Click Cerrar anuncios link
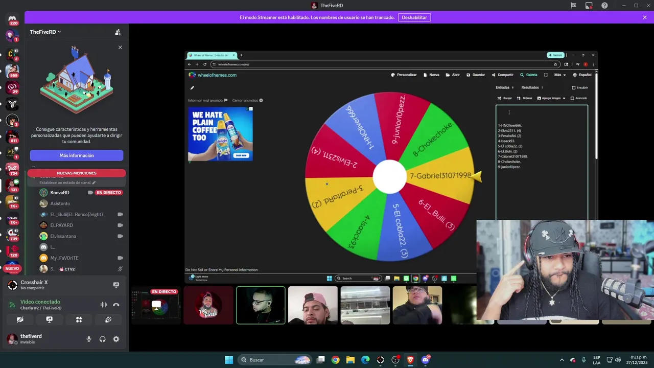The width and height of the screenshot is (654, 368). (247, 100)
